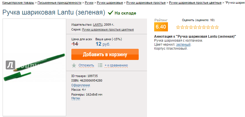Click the green checkmark На складе icon
245x117 pixels.
(111, 13)
